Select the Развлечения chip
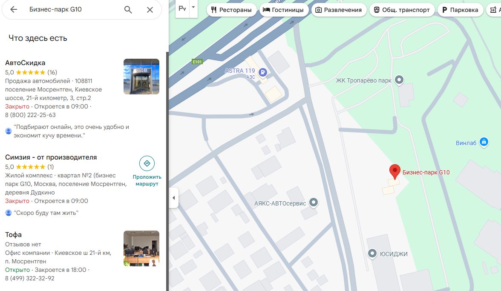The image size is (501, 291). pyautogui.click(x=339, y=10)
